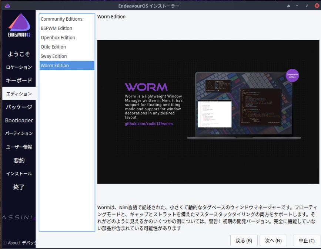The image size is (321, 249).
Task: Open ロケーション step in sidebar
Action: tap(19, 67)
